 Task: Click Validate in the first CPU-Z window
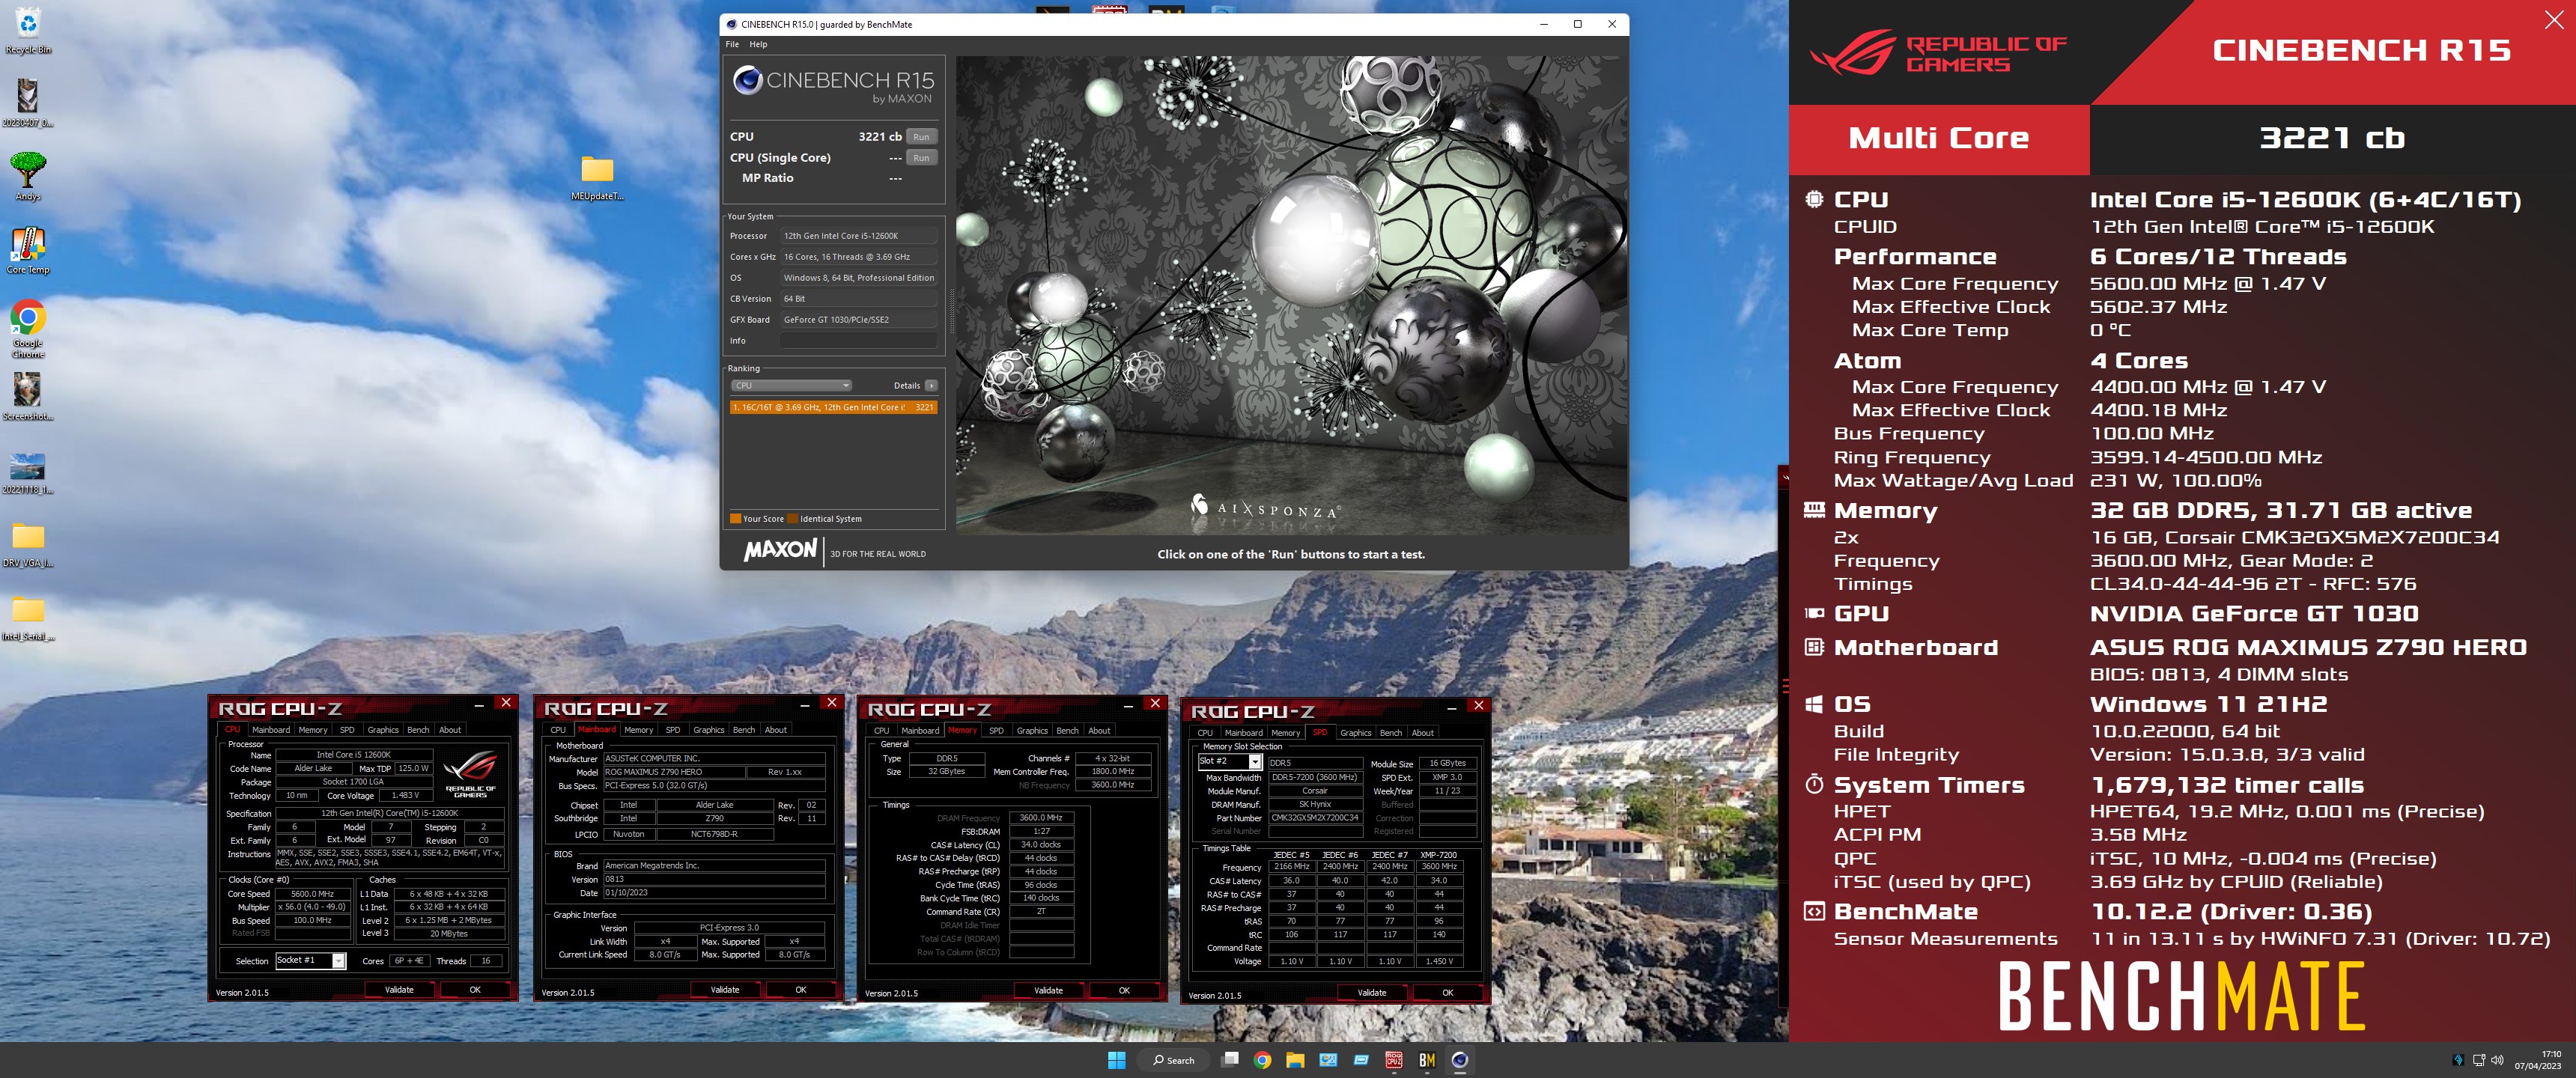(x=399, y=990)
